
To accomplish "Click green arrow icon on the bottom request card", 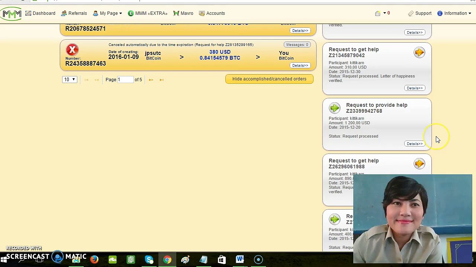I will pos(334,219).
